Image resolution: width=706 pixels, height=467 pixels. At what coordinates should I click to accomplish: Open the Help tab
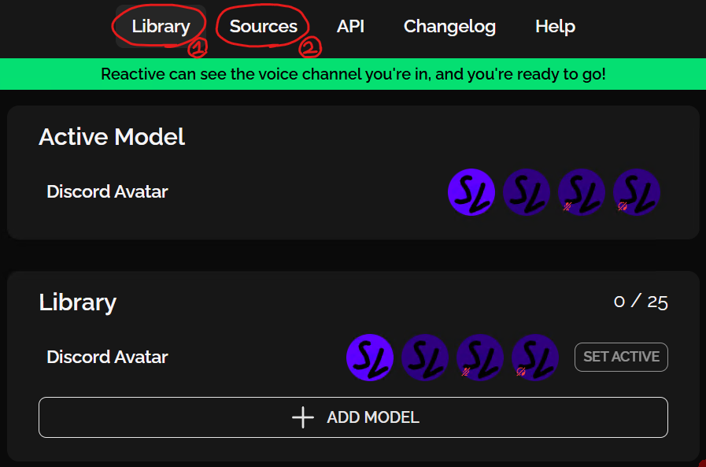[555, 26]
